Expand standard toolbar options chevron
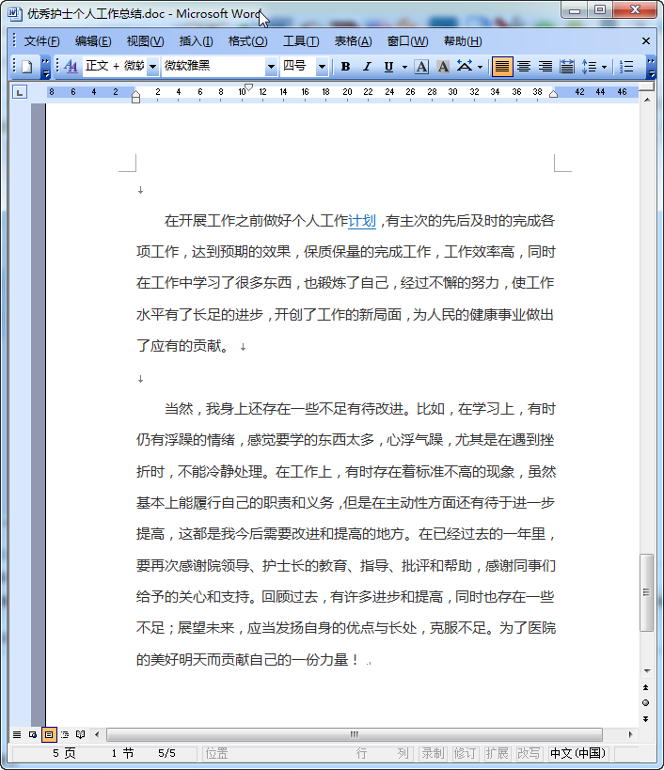Image resolution: width=664 pixels, height=770 pixels. 45,67
